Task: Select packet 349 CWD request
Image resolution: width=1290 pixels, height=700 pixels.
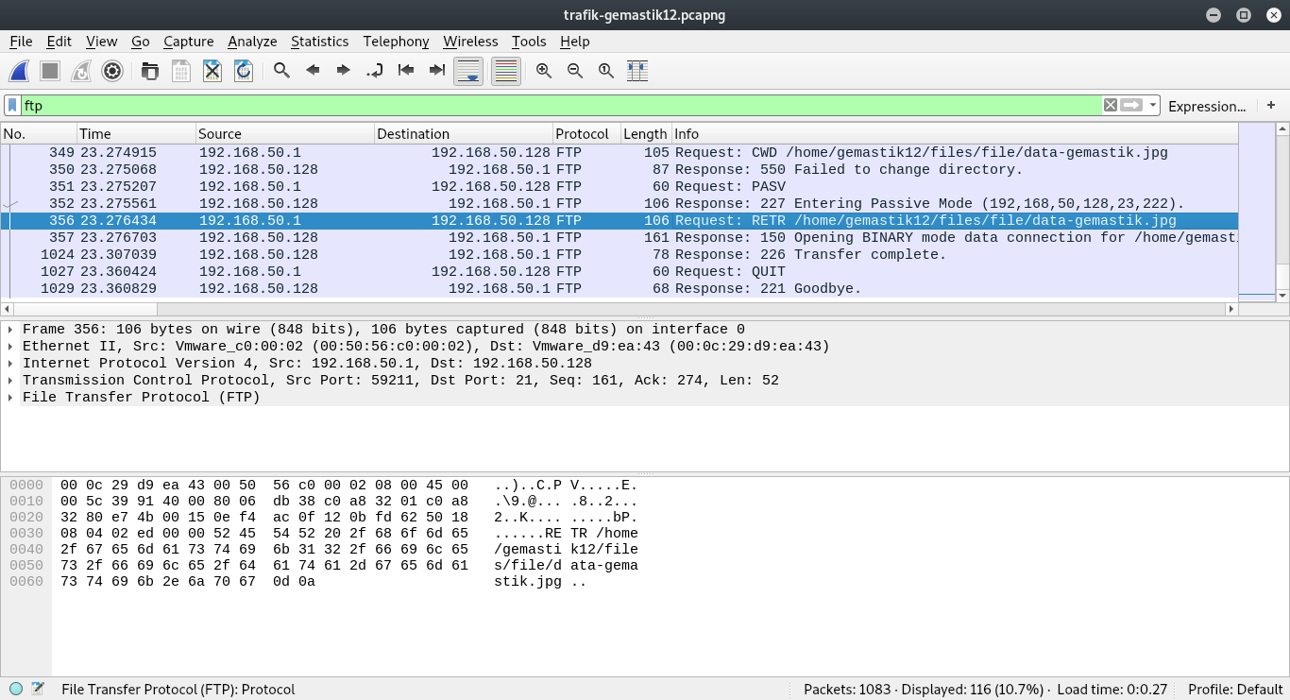Action: pos(619,152)
